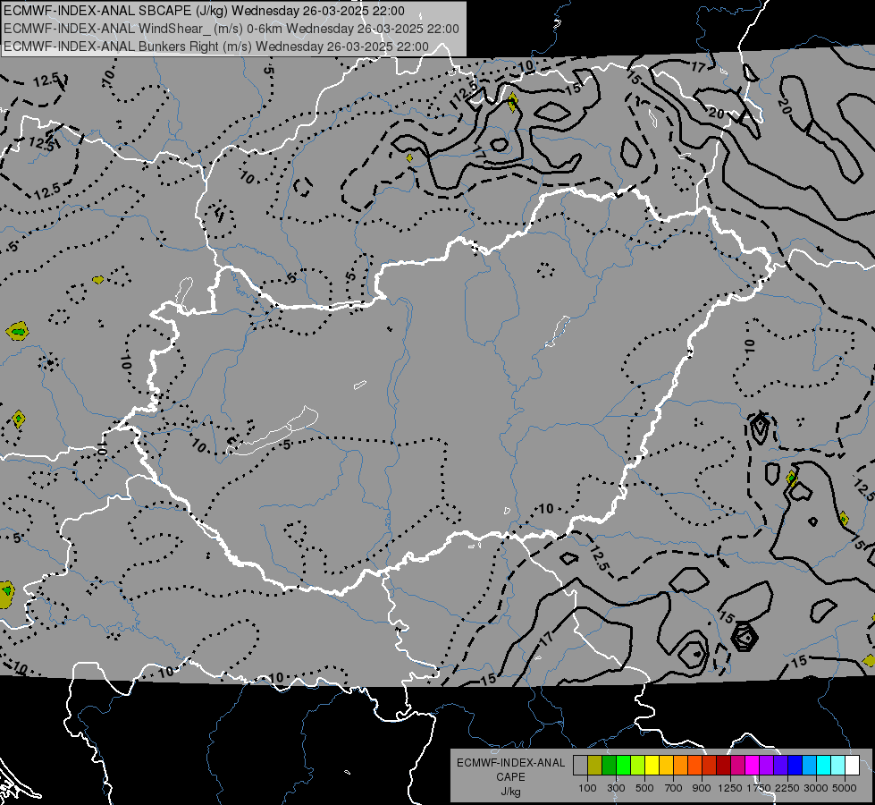The width and height of the screenshot is (875, 805).
Task: Pick the pure blue legend swatch
Action: pos(795,766)
